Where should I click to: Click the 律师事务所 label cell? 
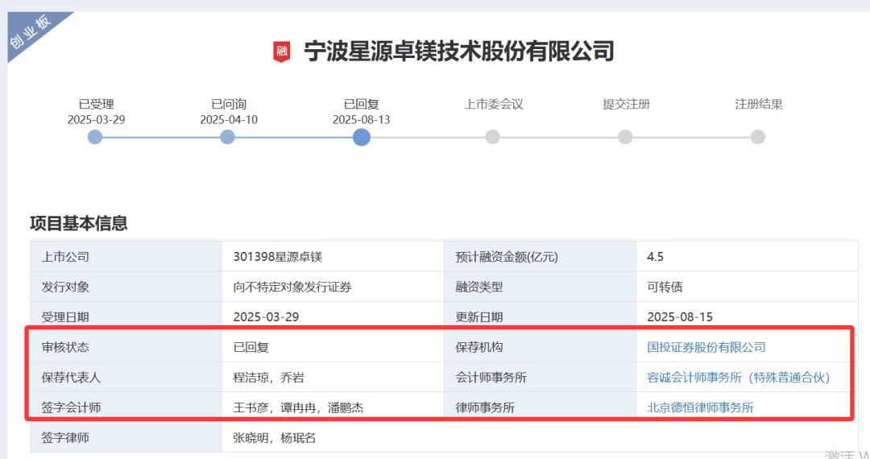540,407
